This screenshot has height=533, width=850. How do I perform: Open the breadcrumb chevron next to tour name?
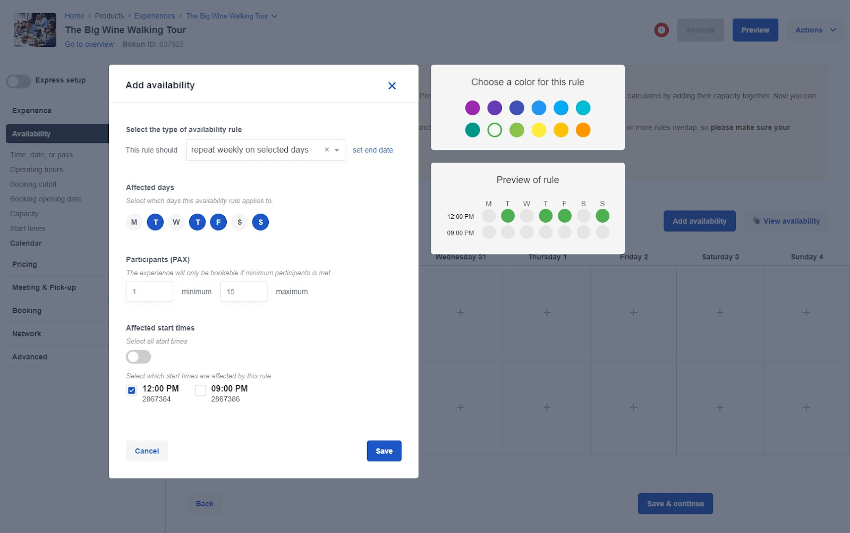point(274,16)
